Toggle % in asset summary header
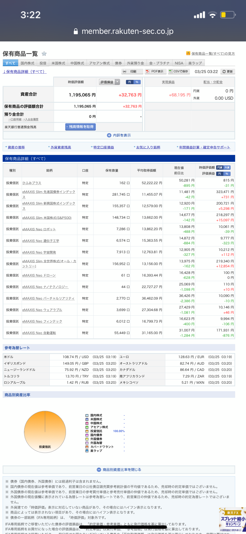Viewport: 246px width, 534px height. (136, 82)
